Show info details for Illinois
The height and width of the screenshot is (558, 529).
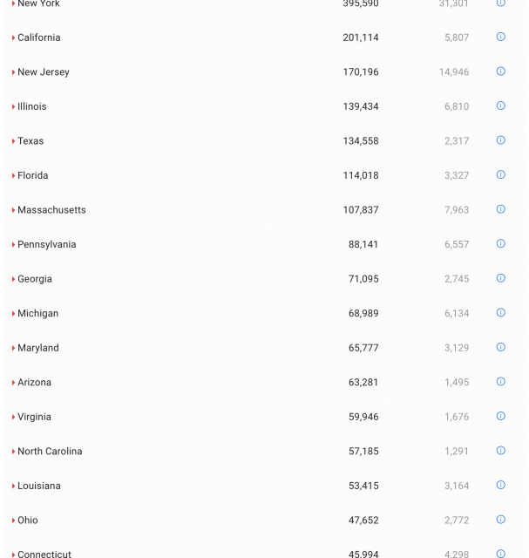(500, 105)
